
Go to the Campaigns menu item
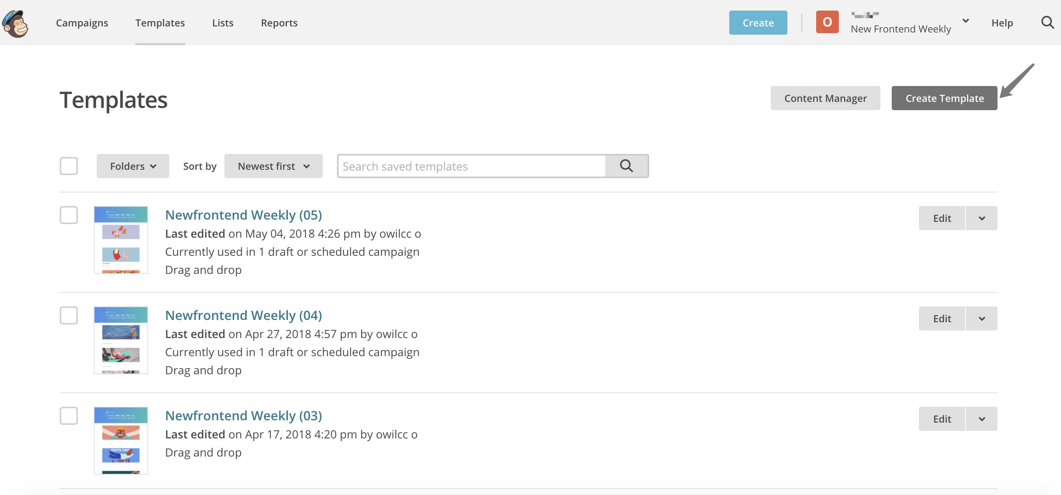pyautogui.click(x=82, y=23)
